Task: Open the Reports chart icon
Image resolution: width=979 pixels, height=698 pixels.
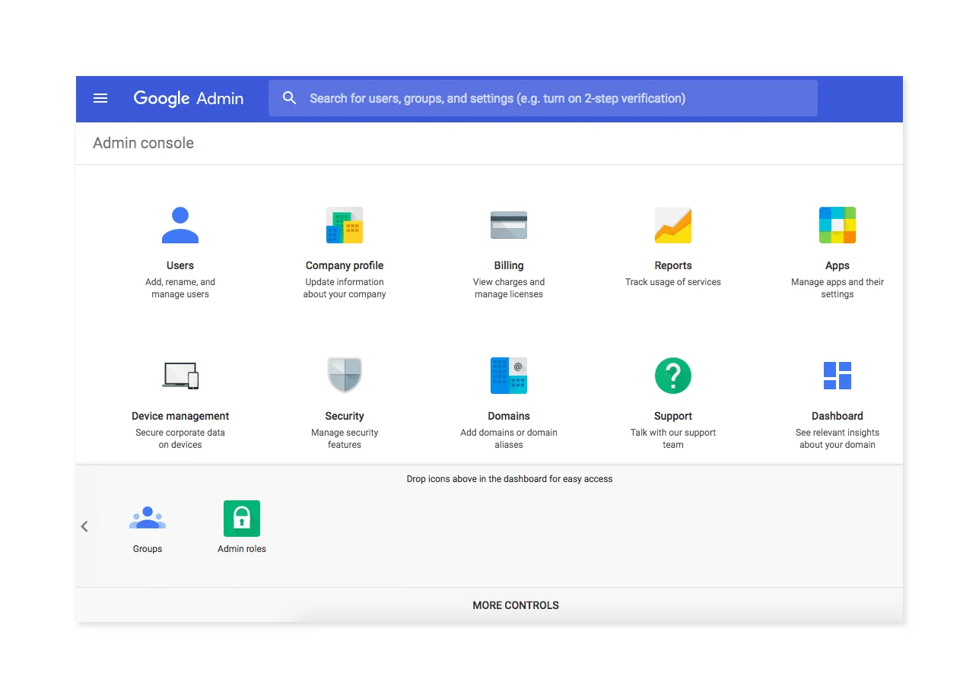Action: (x=673, y=225)
